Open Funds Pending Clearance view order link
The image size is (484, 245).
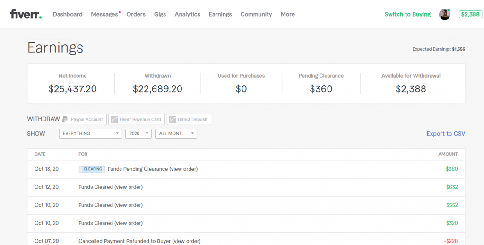click(183, 169)
